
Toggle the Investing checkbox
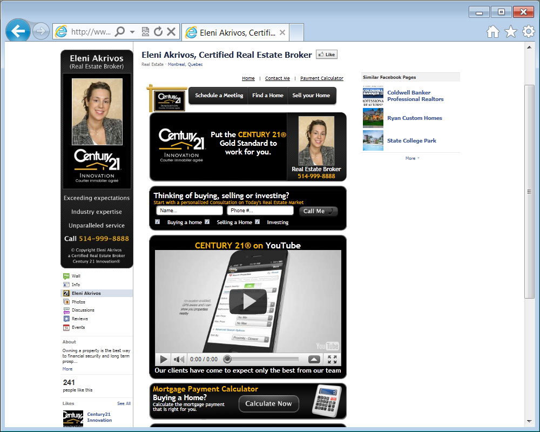[x=257, y=222]
